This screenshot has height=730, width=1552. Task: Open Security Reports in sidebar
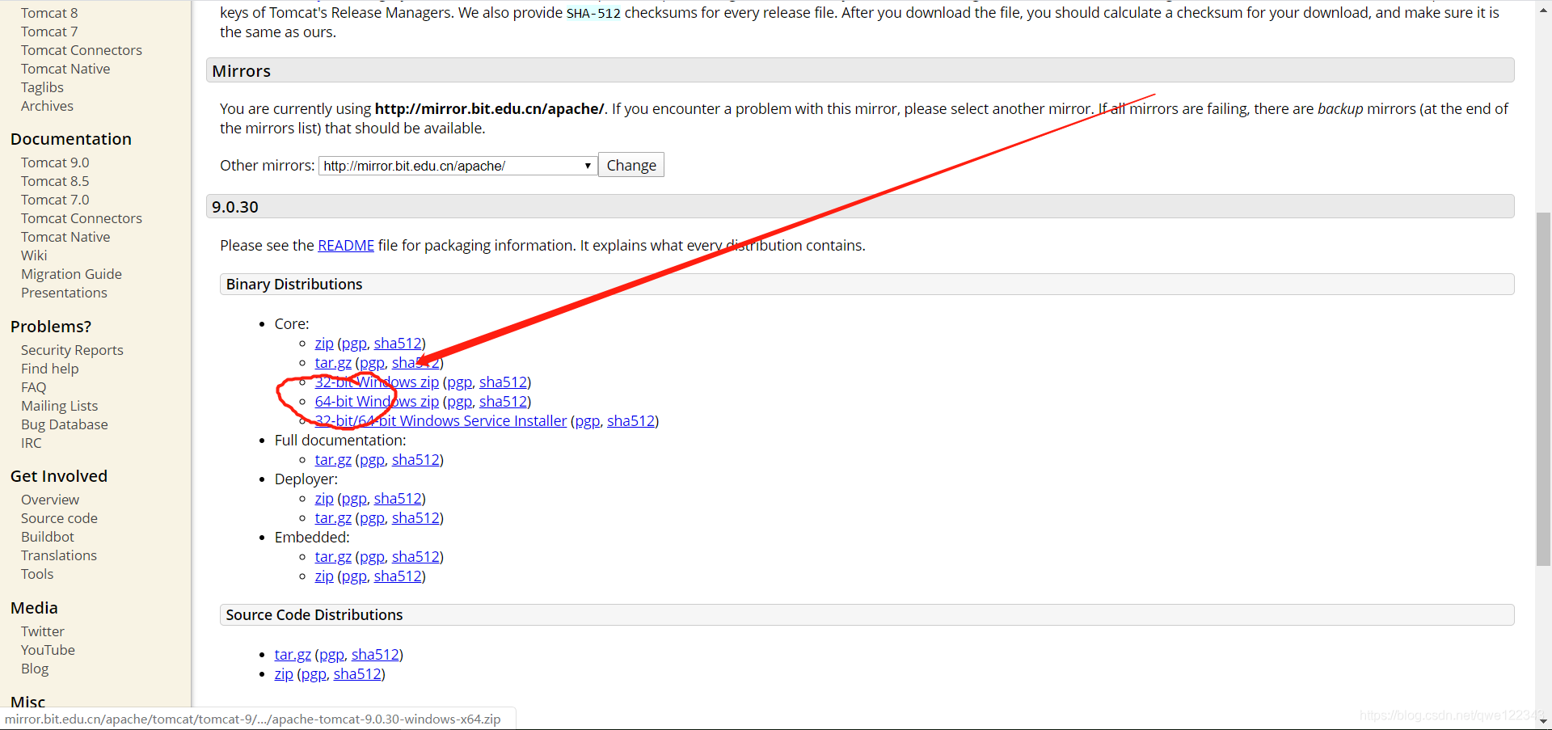[72, 350]
